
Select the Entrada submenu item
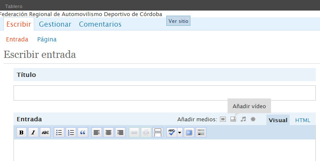click(17, 39)
